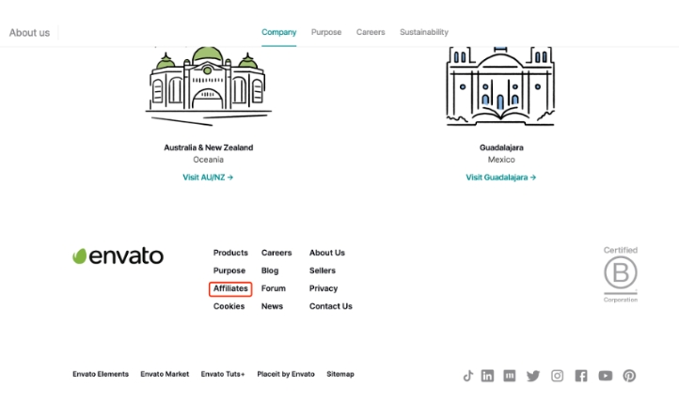Image resolution: width=679 pixels, height=402 pixels.
Task: Open the Medium social icon
Action: click(x=510, y=376)
